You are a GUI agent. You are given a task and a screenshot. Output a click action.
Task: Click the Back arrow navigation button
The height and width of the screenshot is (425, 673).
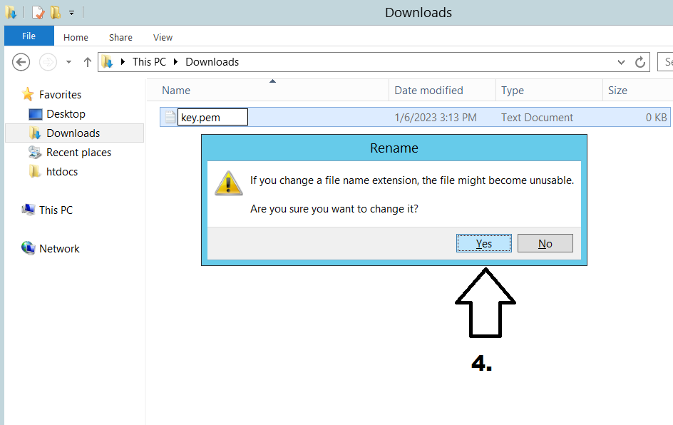(21, 62)
